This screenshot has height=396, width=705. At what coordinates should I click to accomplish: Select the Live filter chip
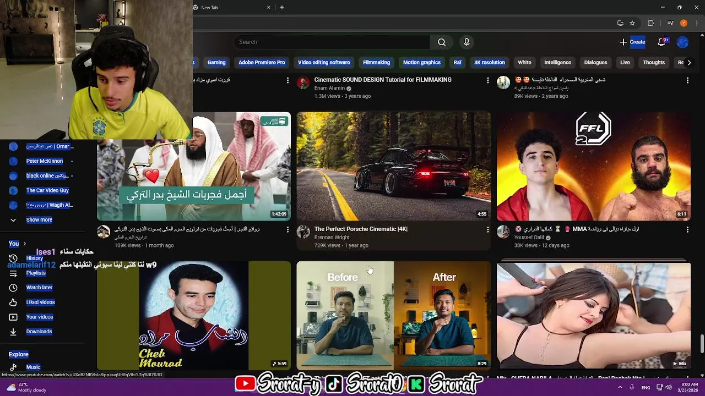[x=625, y=63]
